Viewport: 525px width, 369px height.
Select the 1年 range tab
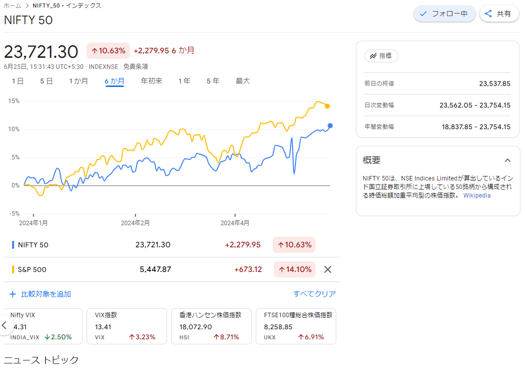(185, 81)
